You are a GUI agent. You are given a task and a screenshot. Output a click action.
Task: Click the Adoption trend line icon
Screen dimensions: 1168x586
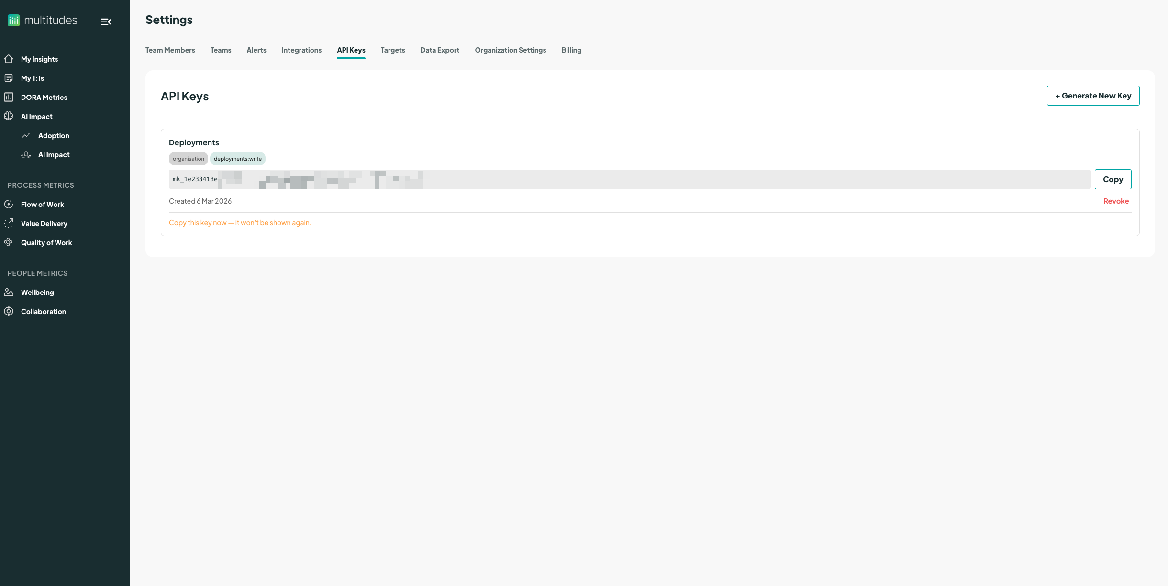coord(26,135)
